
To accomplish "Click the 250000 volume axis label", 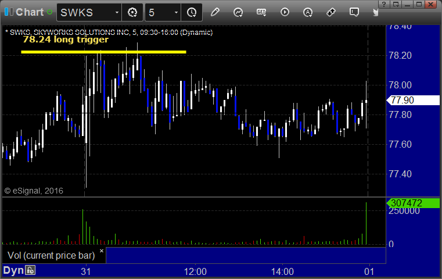I will (x=404, y=212).
